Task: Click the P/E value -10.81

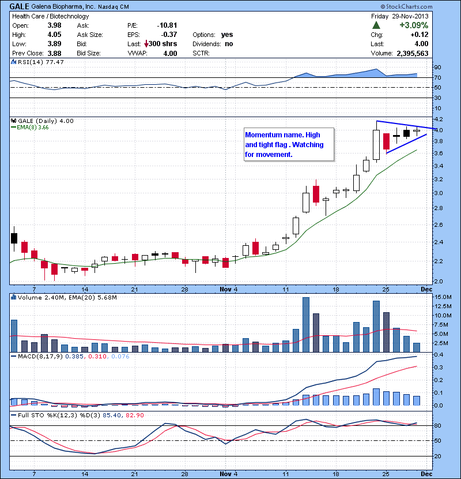Action: coord(167,25)
